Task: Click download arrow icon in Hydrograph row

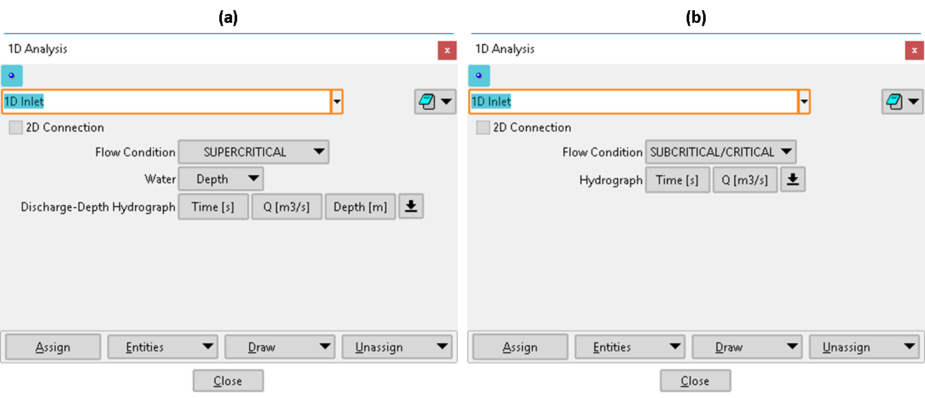Action: tap(792, 180)
